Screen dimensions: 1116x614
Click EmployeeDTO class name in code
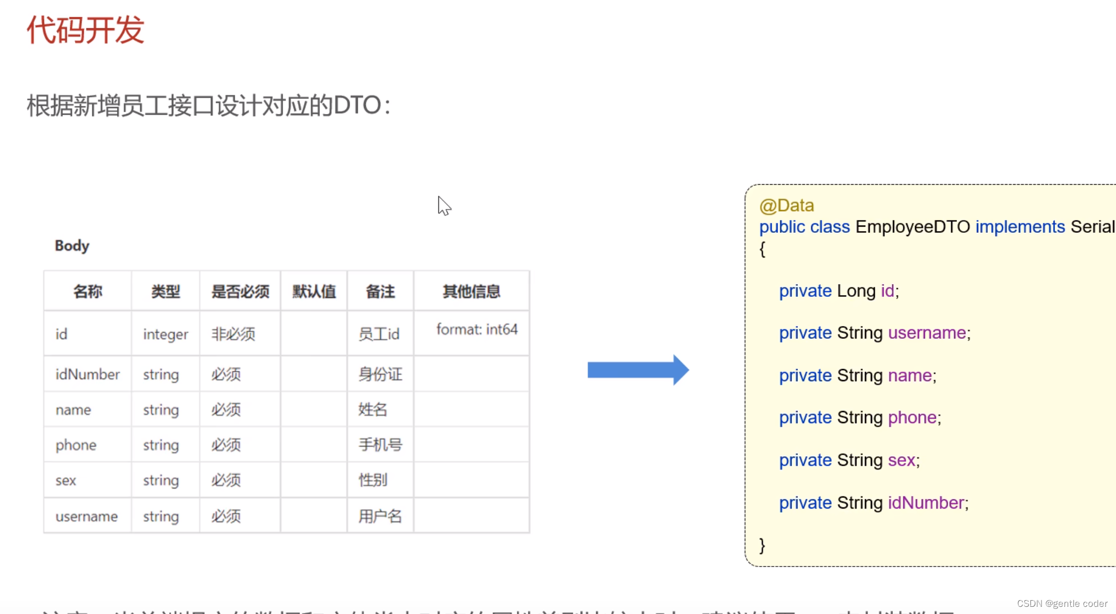(912, 227)
